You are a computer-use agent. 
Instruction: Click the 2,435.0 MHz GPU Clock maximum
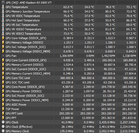point(107,122)
